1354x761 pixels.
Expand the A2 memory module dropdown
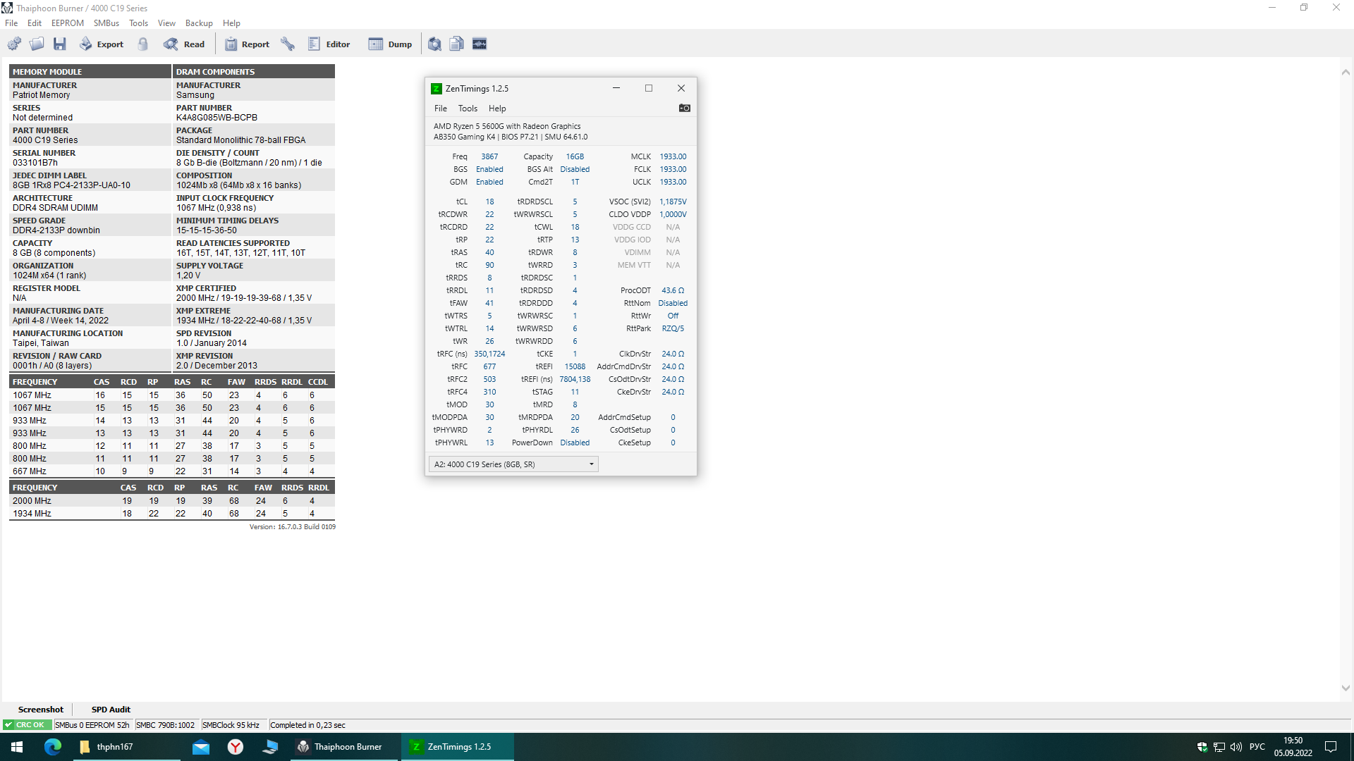tap(591, 464)
